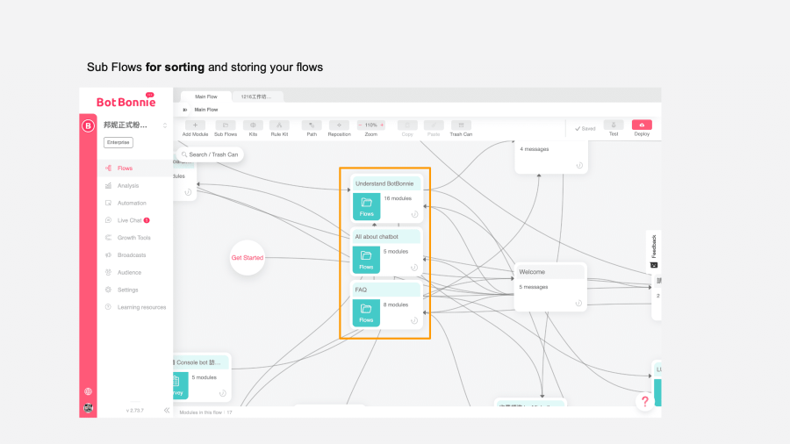Open the Sub Flows tool

(x=226, y=125)
